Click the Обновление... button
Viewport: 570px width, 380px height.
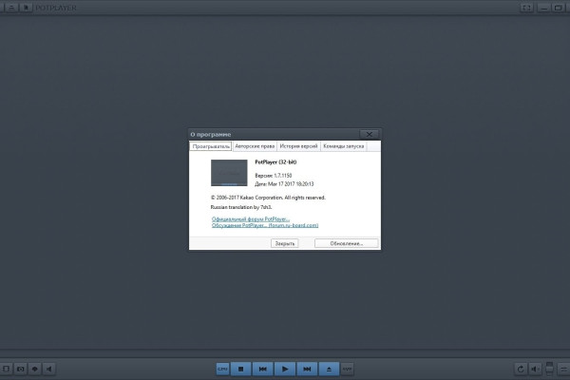tap(347, 243)
